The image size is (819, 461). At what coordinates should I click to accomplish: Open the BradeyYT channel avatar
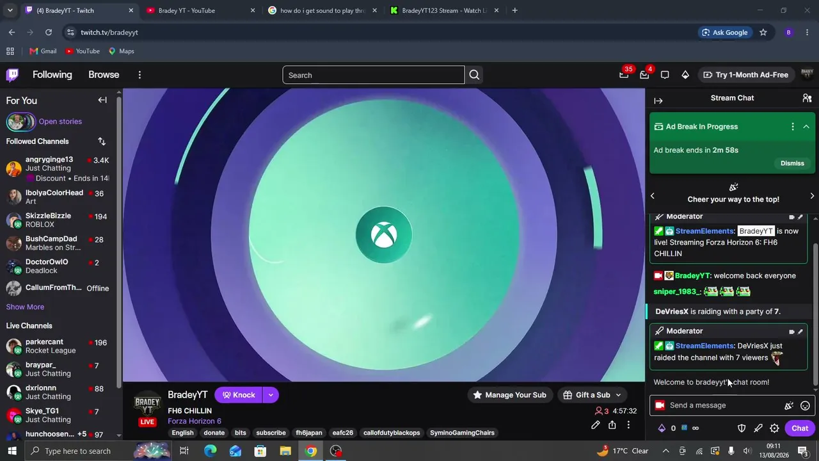click(147, 404)
